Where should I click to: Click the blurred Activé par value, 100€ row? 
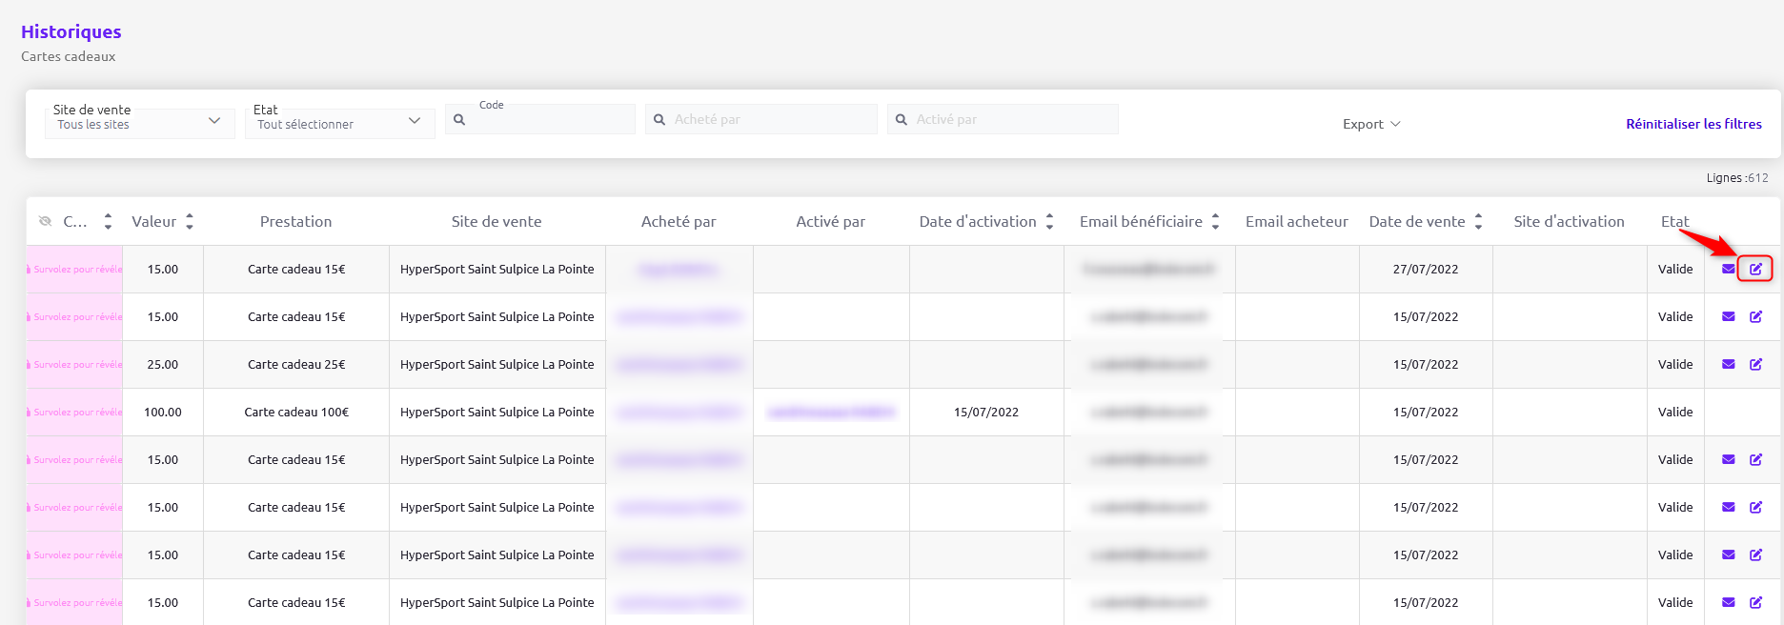pos(831,413)
